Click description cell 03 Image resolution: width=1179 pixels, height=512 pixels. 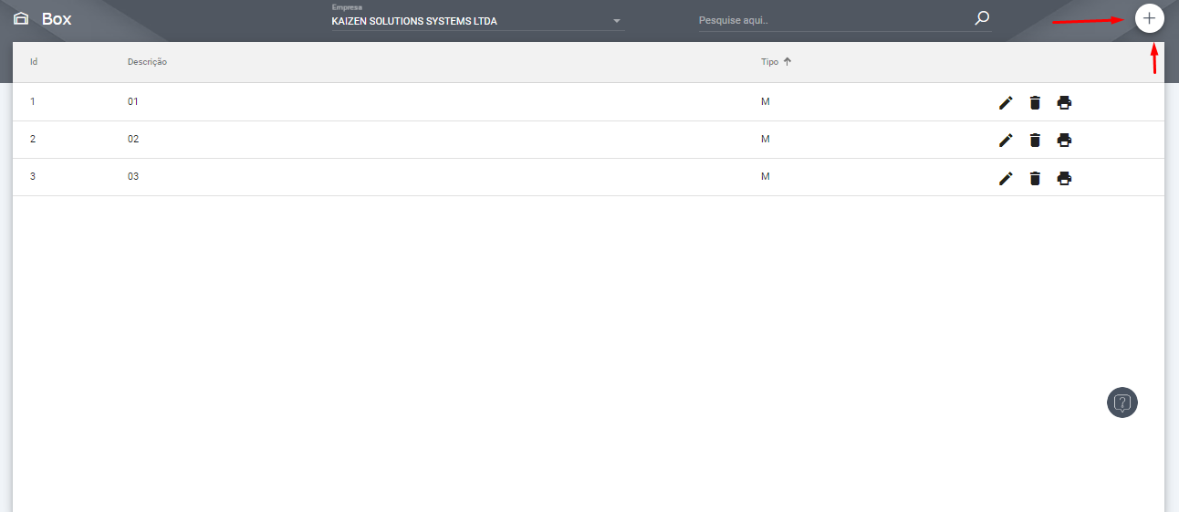[x=133, y=176]
